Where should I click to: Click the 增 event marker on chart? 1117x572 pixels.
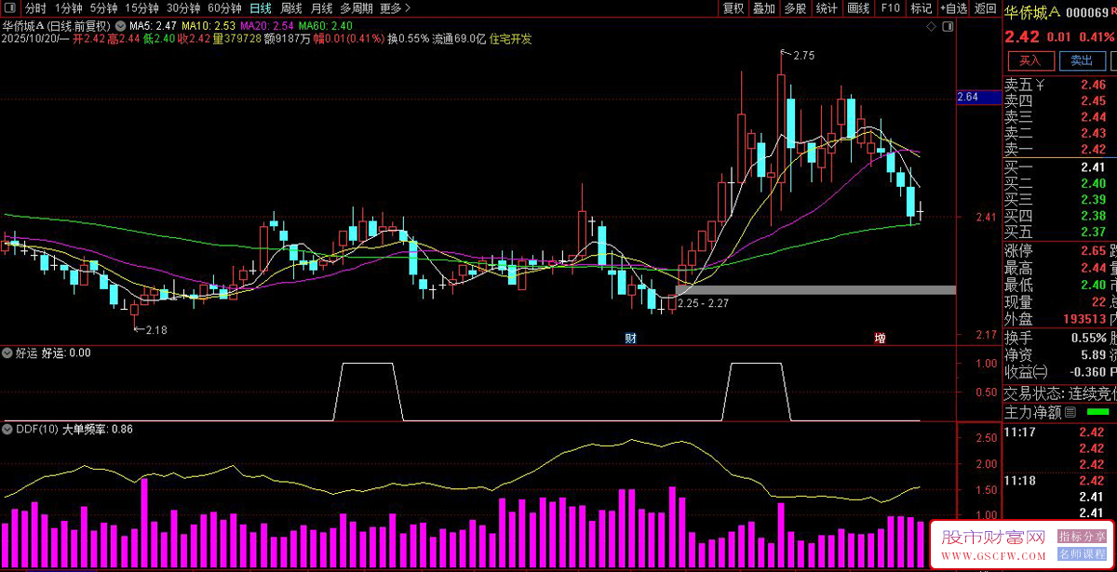click(880, 339)
